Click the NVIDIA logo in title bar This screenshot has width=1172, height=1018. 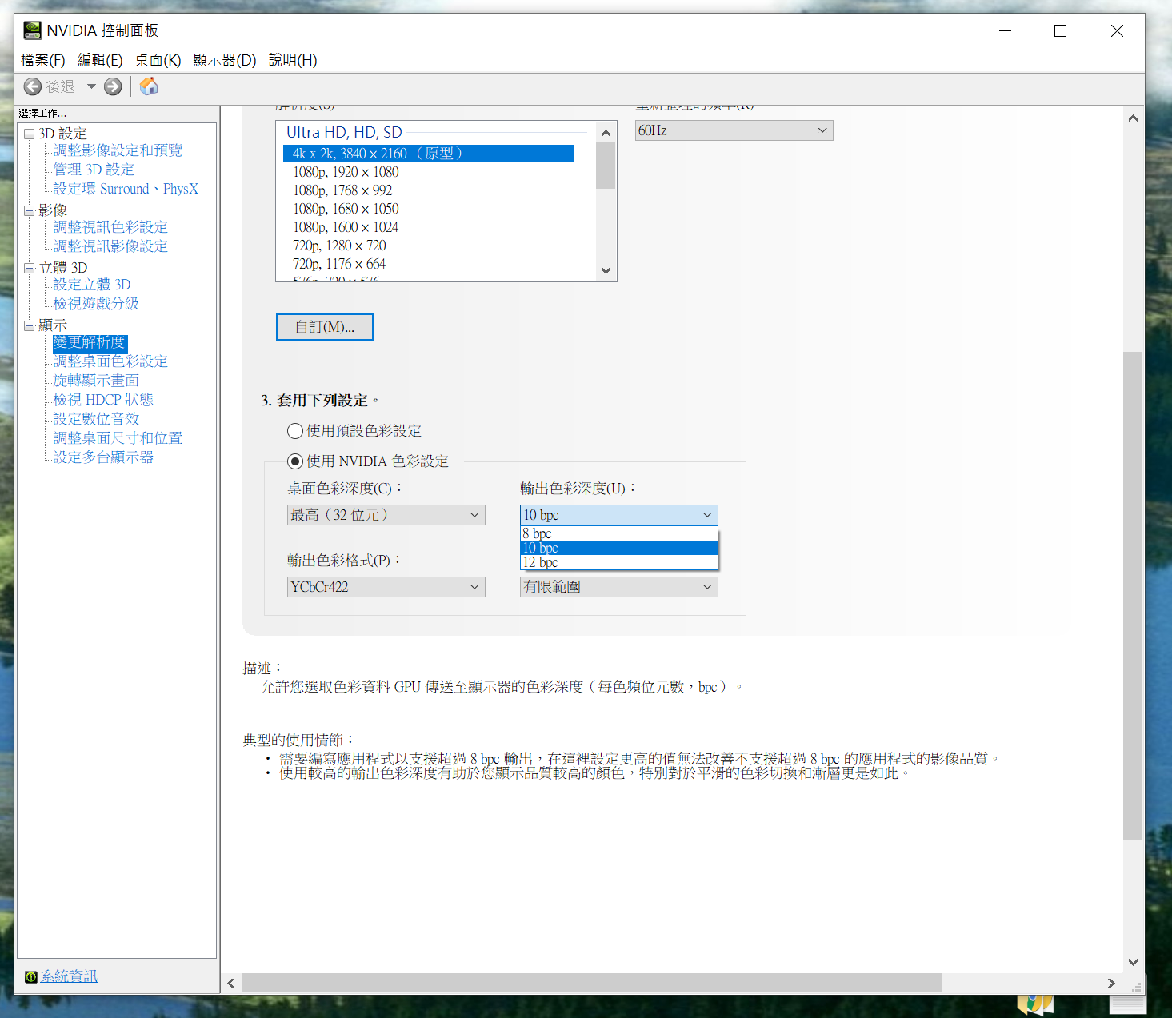(32, 30)
